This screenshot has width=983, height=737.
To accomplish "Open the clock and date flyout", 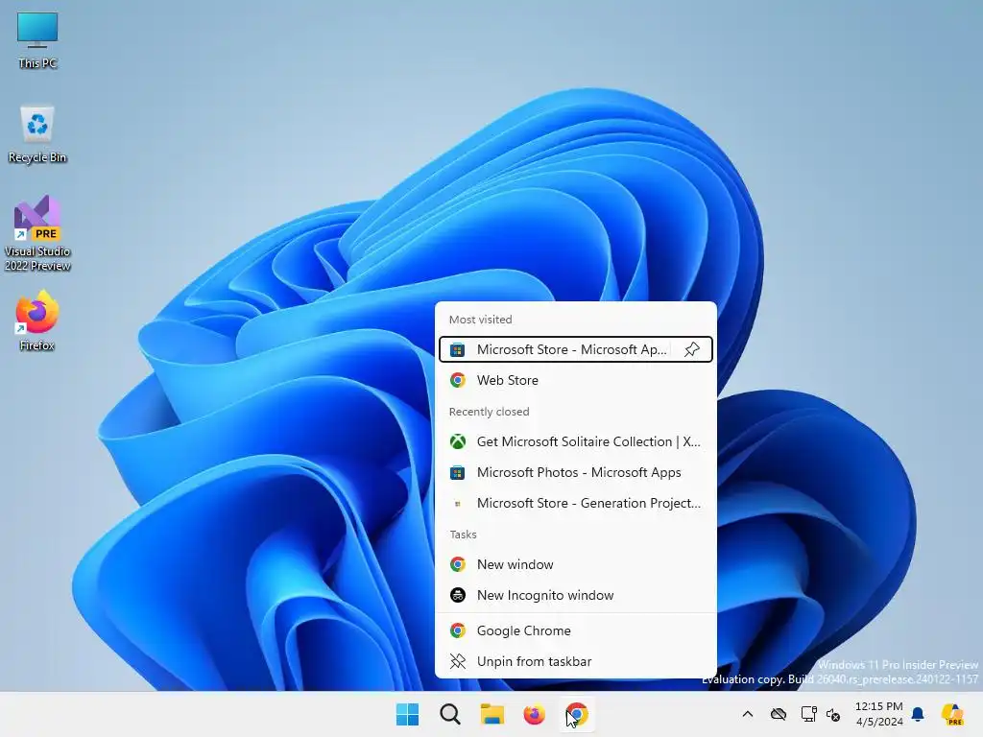I will tap(879, 714).
